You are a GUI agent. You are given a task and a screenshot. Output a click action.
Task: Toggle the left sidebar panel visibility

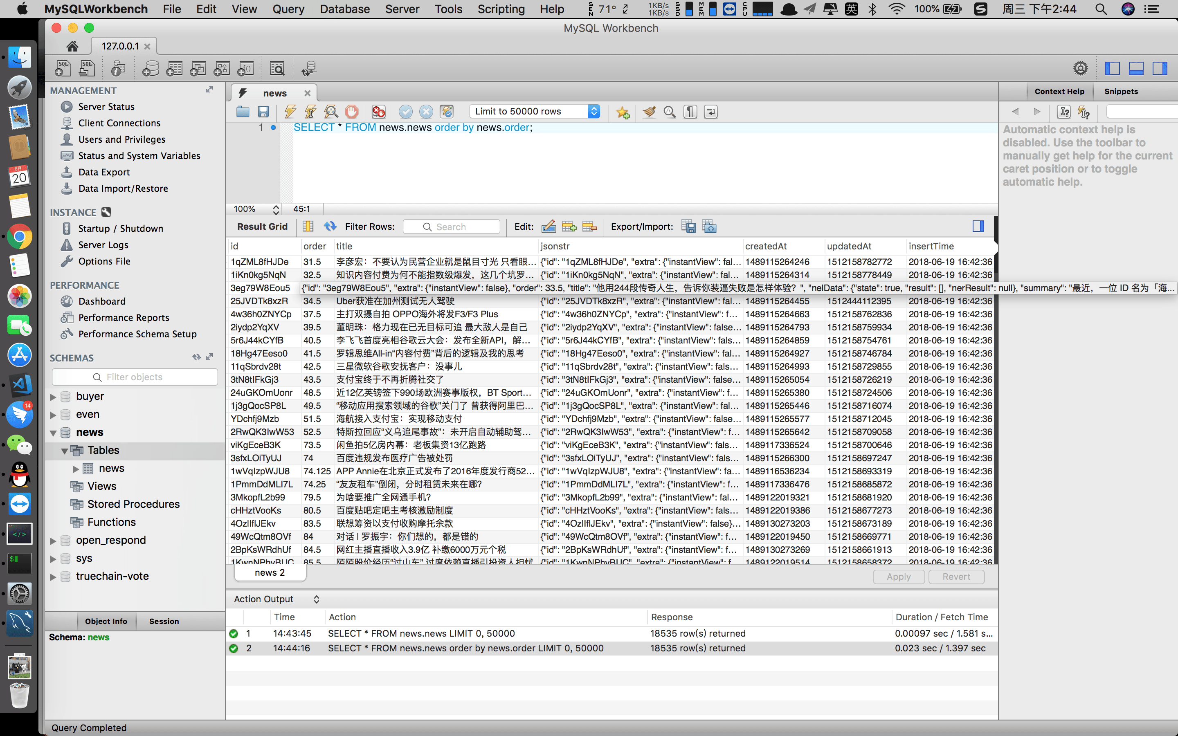1112,68
